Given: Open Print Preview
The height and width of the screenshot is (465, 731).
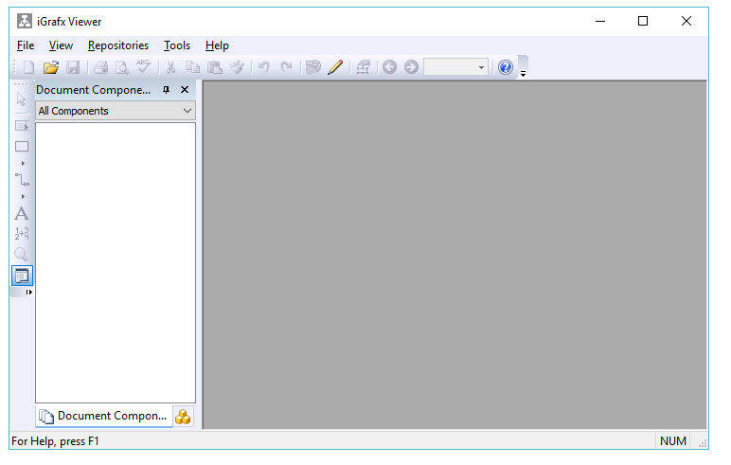Looking at the screenshot, I should pos(122,67).
